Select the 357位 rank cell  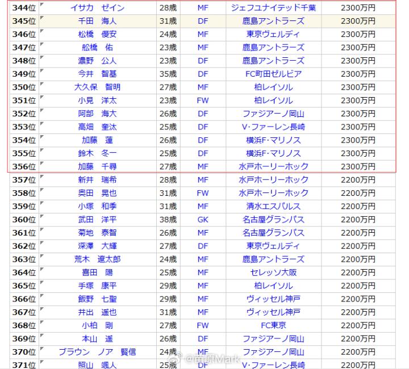24,179
